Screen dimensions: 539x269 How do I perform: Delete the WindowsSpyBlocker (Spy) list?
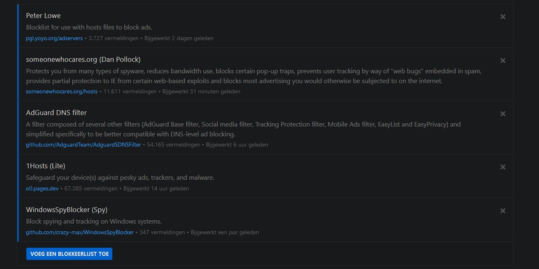click(502, 211)
